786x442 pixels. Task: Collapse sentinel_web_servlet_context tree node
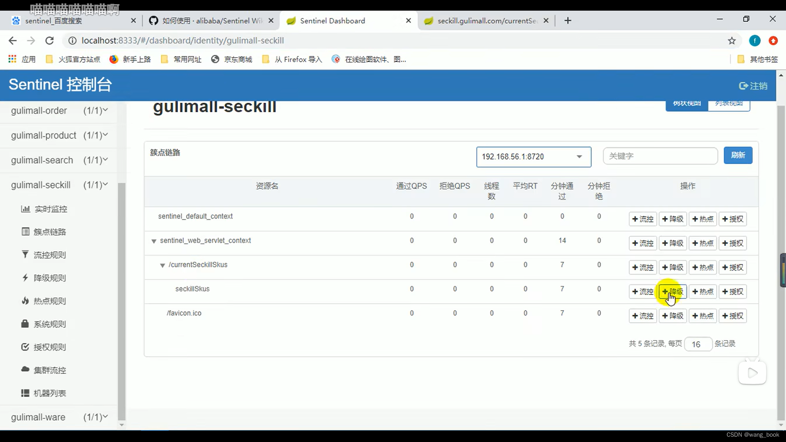point(154,241)
